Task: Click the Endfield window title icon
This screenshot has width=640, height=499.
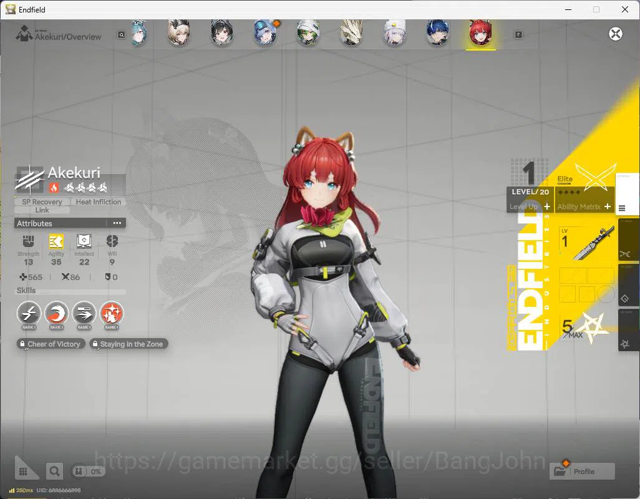Action: [x=11, y=9]
